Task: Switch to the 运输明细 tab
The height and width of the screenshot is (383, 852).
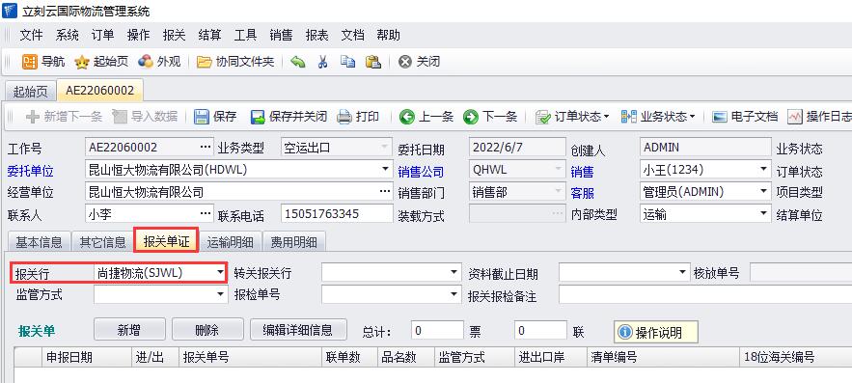Action: tap(231, 242)
